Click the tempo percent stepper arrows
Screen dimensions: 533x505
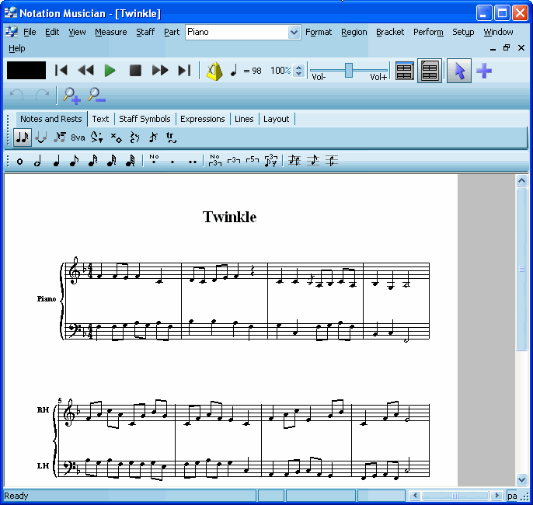299,71
